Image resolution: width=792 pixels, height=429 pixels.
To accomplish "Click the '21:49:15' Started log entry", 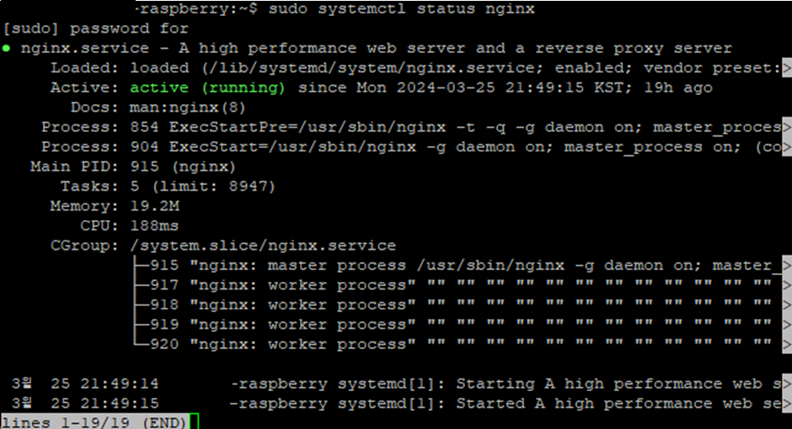I will click(x=397, y=404).
